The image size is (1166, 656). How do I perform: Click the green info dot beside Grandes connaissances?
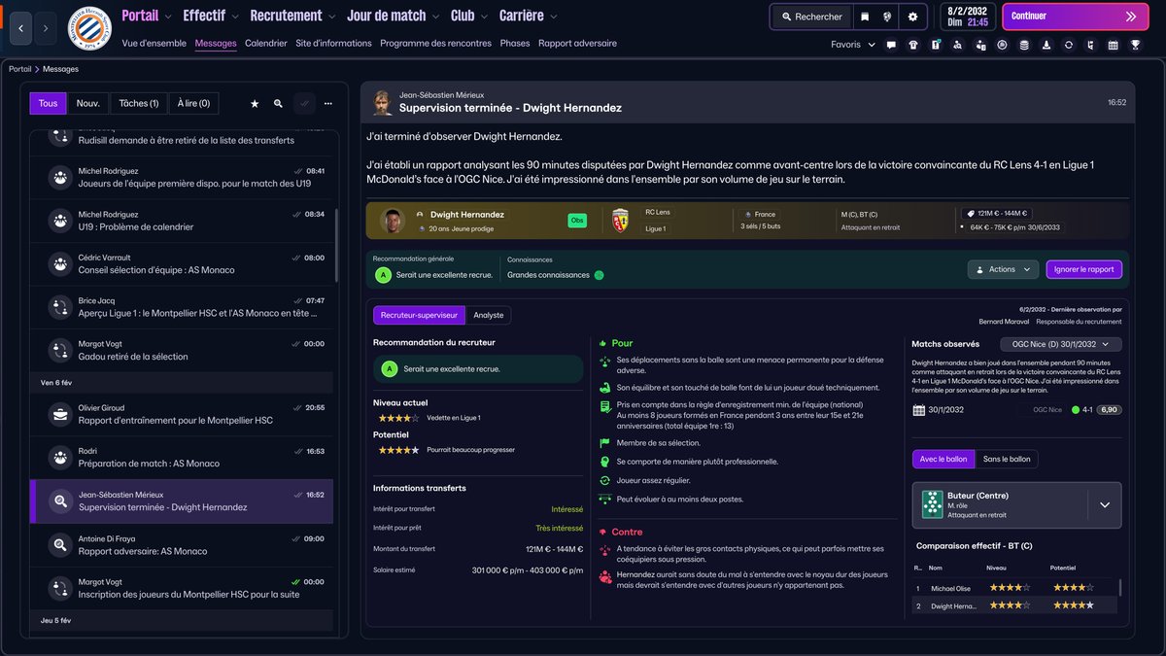(x=599, y=275)
